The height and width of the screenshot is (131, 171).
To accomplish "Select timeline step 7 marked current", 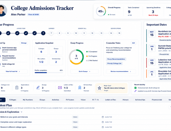I will [x=43, y=33].
